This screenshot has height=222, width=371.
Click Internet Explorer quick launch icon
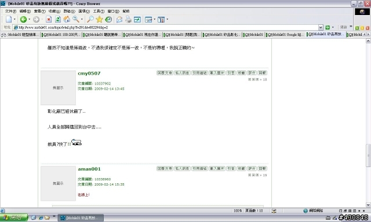41,217
